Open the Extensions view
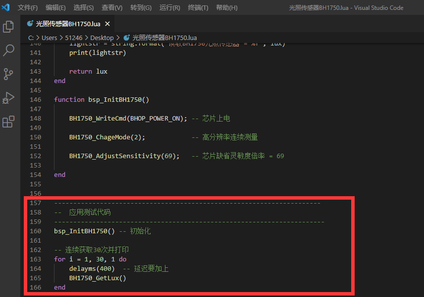Screen dimensions: 424x297 click(8, 122)
